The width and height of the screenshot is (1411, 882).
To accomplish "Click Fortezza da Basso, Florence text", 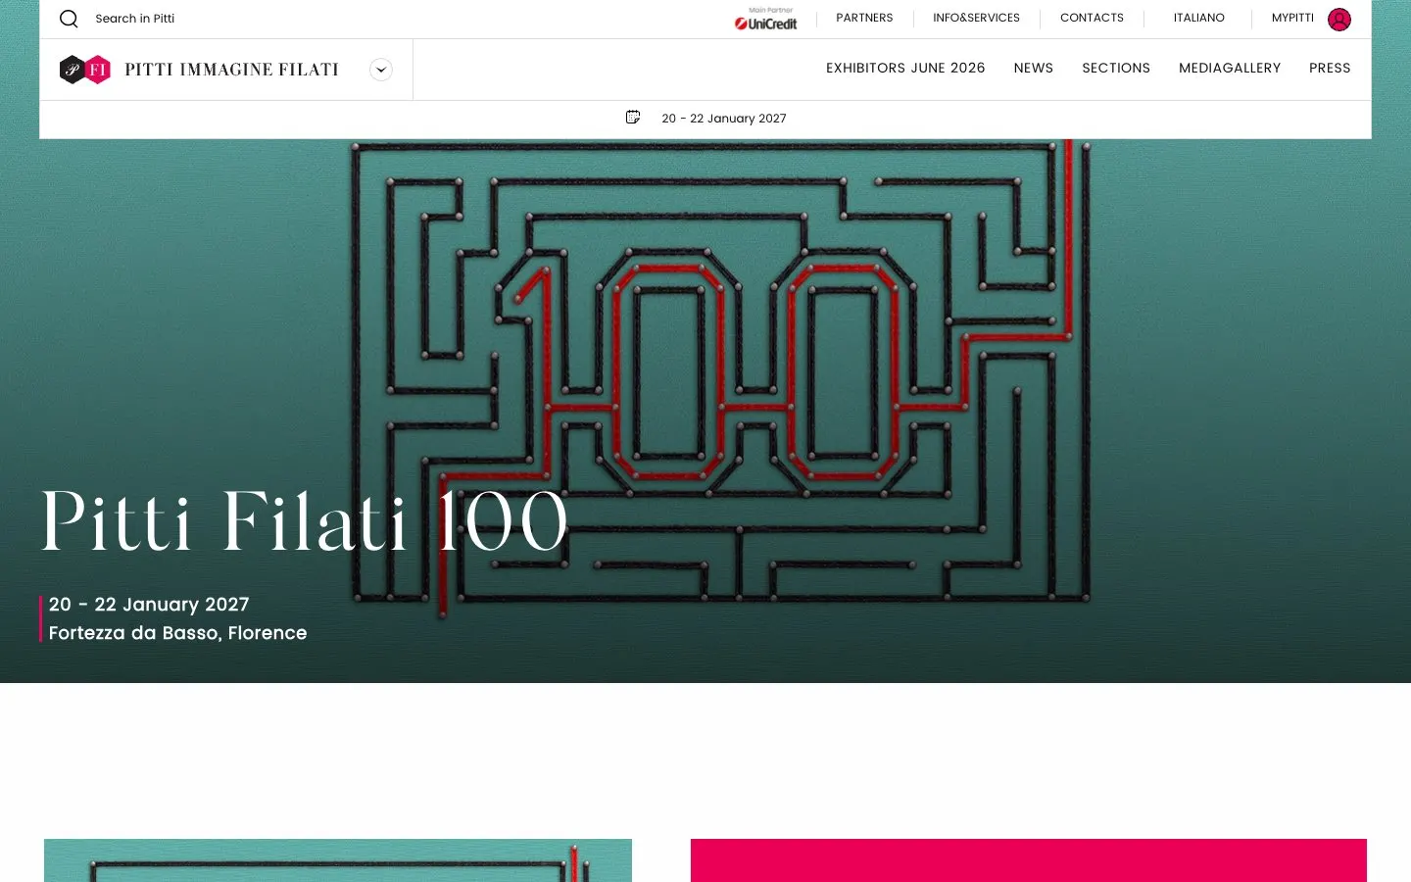I will (178, 633).
